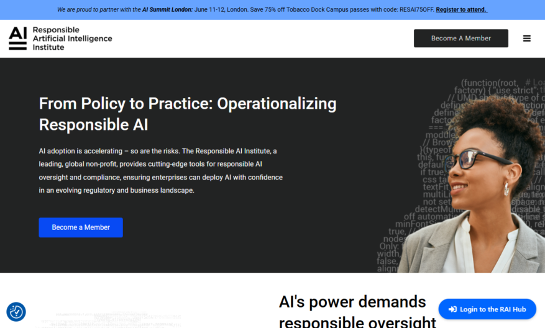The image size is (545, 328).
Task: Click the From Policy to Practice headline
Action: click(188, 114)
